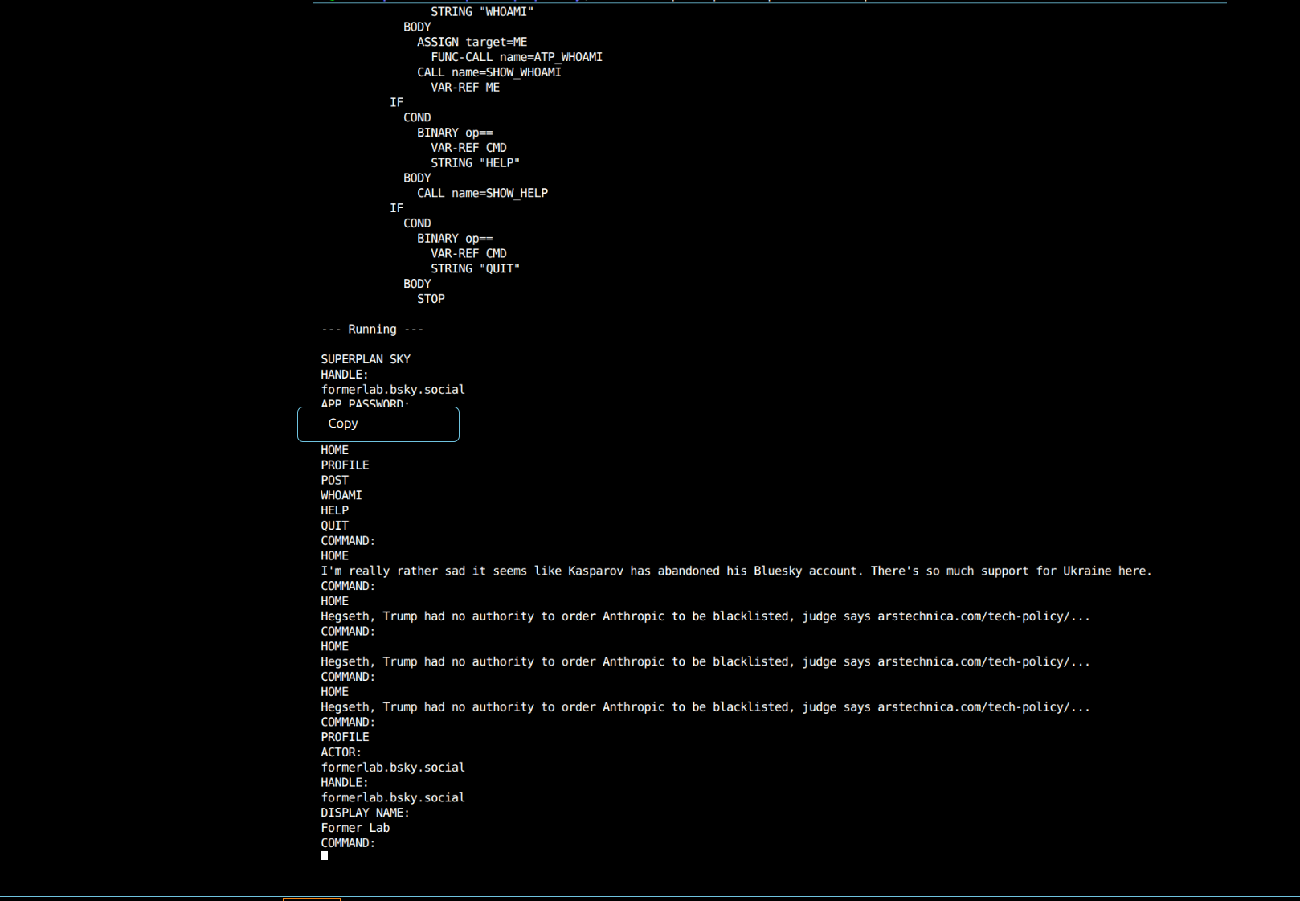Click the ACTOR: formerlab.bsky.social line

point(392,767)
